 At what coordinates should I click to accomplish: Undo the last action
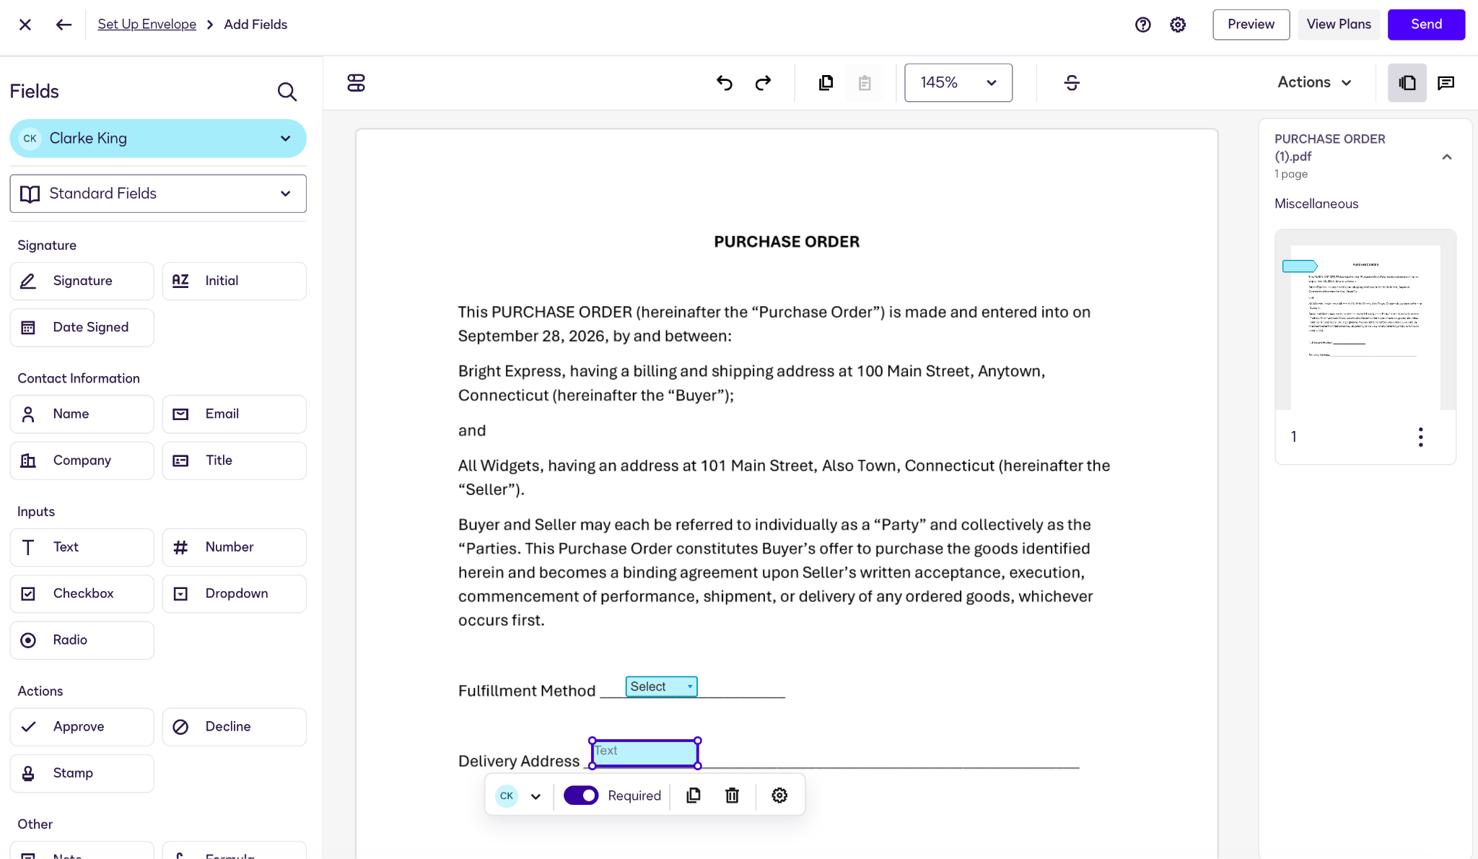725,83
